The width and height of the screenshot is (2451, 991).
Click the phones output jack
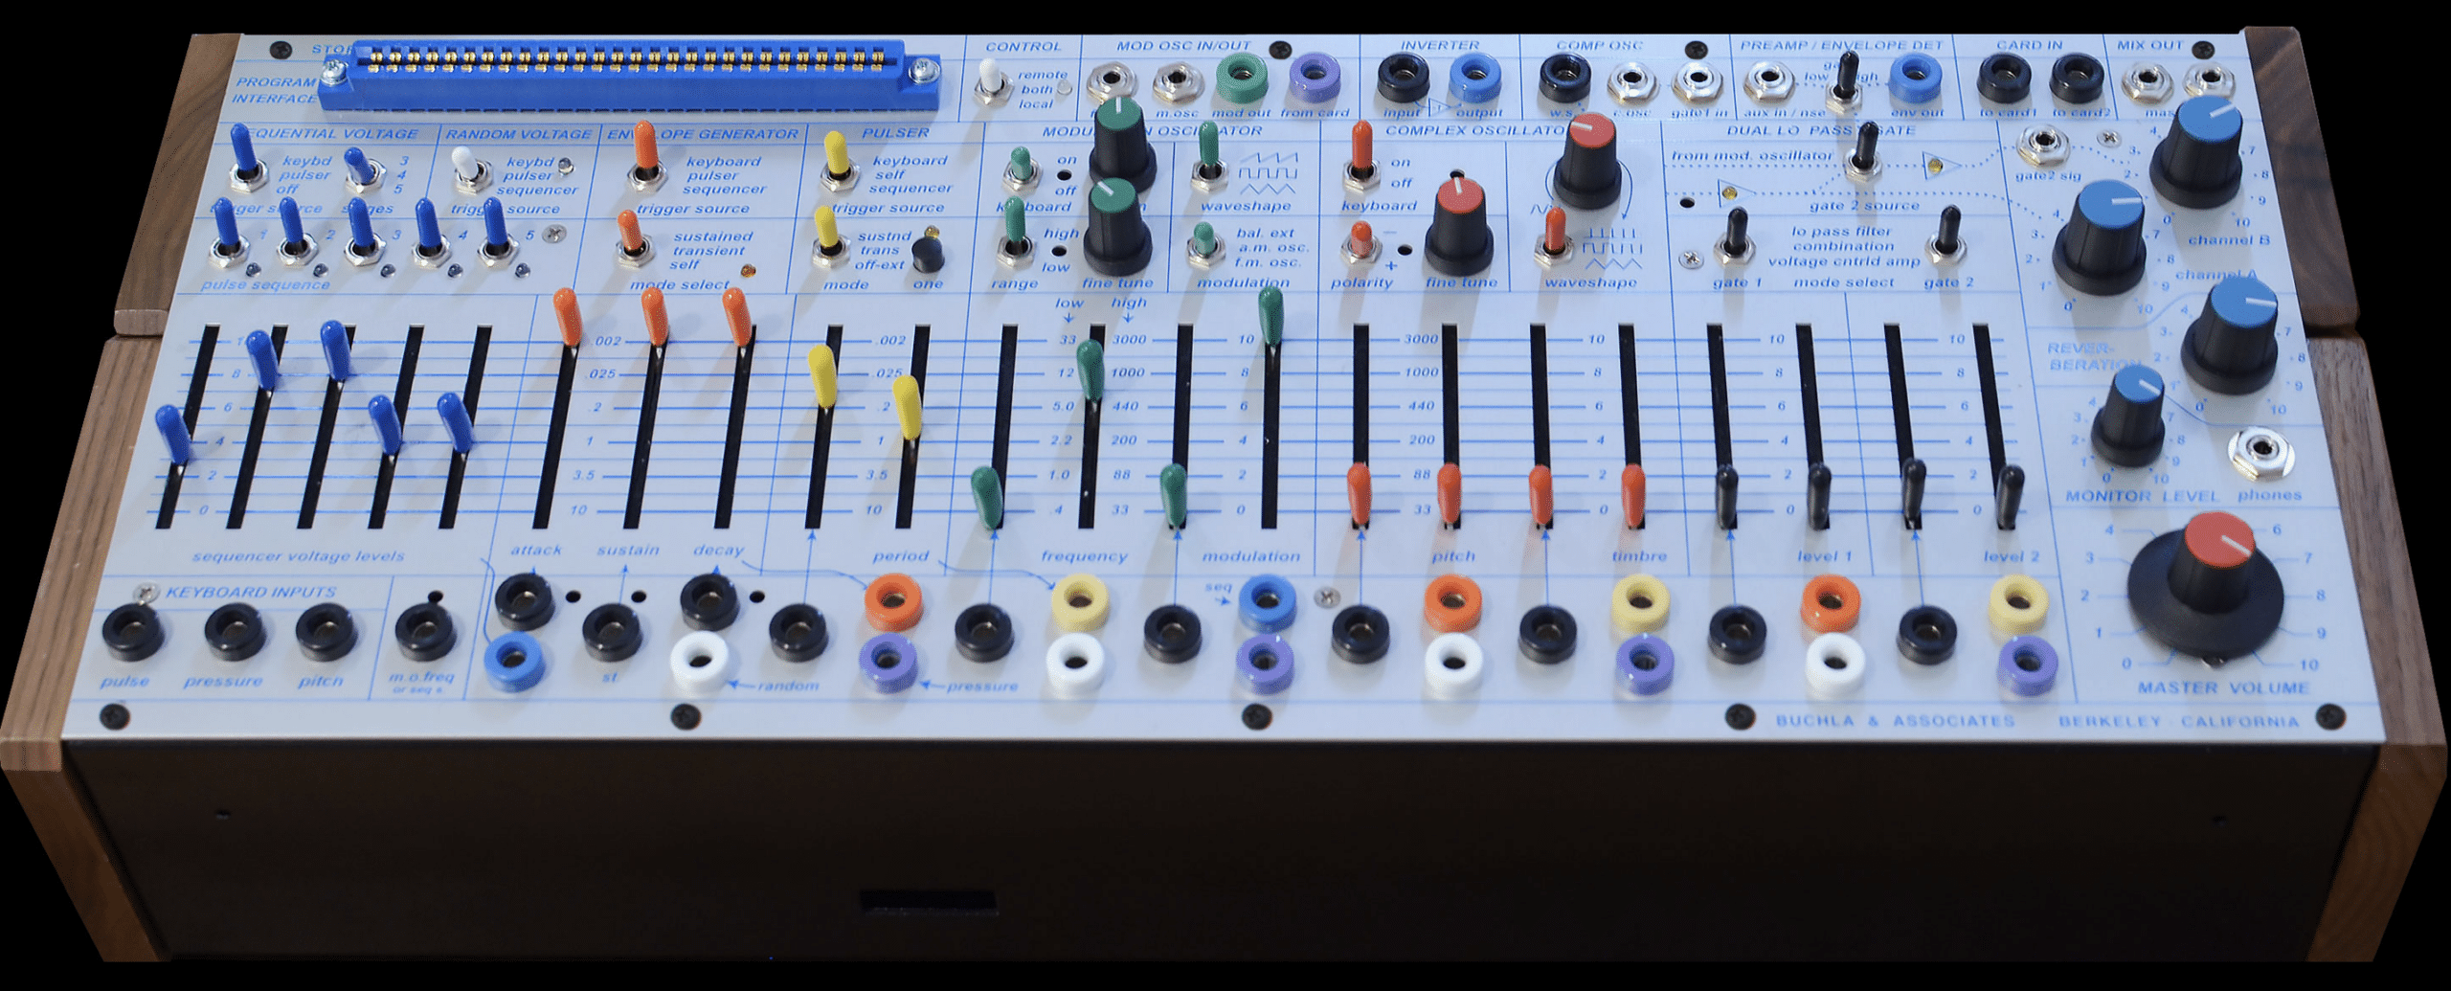pos(2261,452)
